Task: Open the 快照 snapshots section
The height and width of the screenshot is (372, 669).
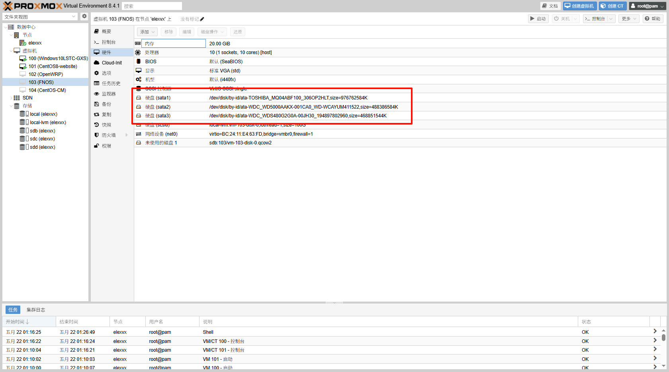Action: (x=106, y=125)
